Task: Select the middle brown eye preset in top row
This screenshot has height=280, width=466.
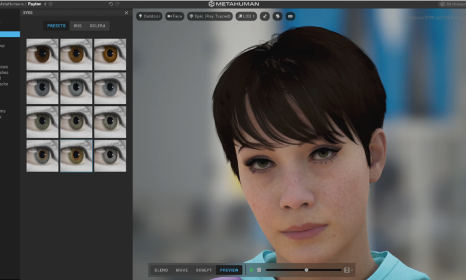Action: [x=76, y=55]
